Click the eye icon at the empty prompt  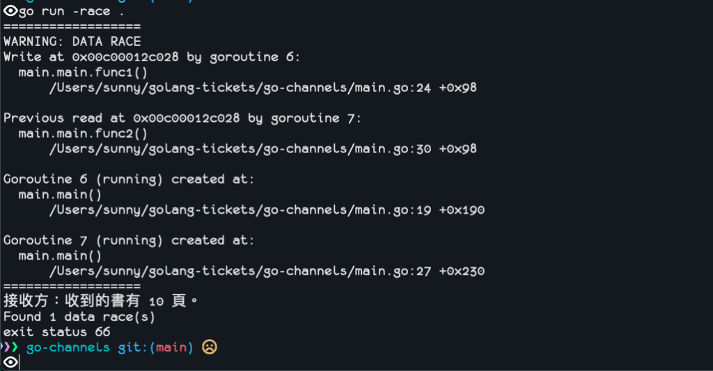(x=10, y=363)
